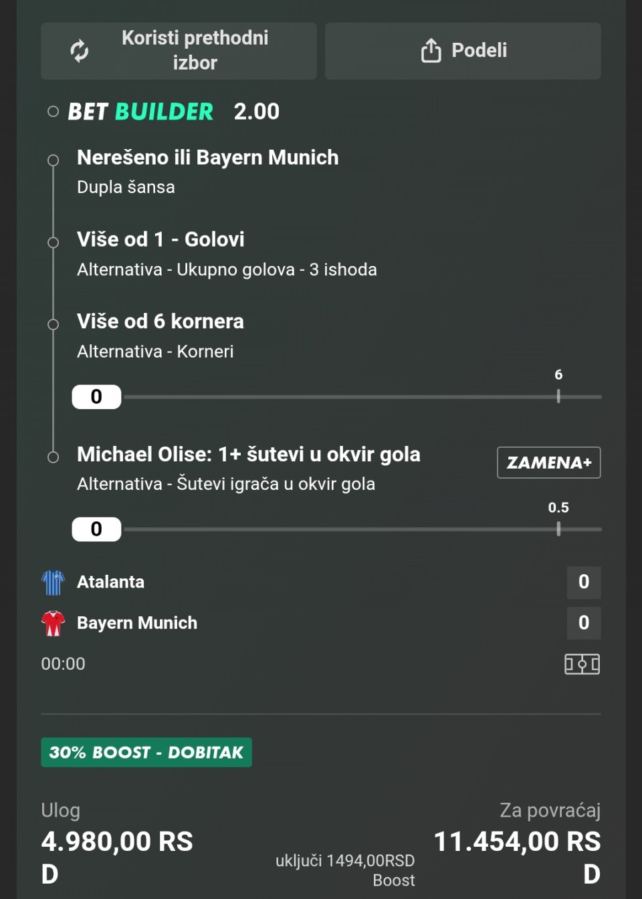Viewport: 642px width, 899px height.
Task: Tap the 30% Boost Dobitak badge
Action: (146, 753)
